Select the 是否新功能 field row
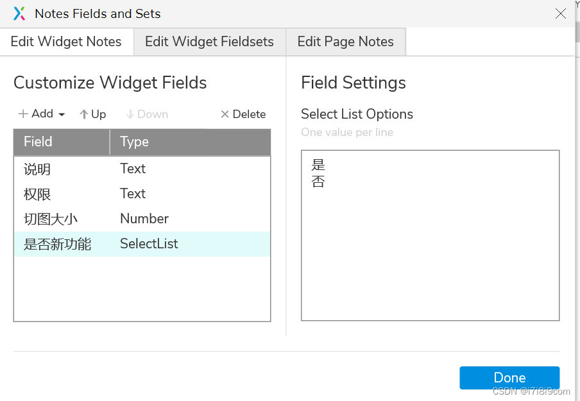The image size is (580, 401). point(142,244)
